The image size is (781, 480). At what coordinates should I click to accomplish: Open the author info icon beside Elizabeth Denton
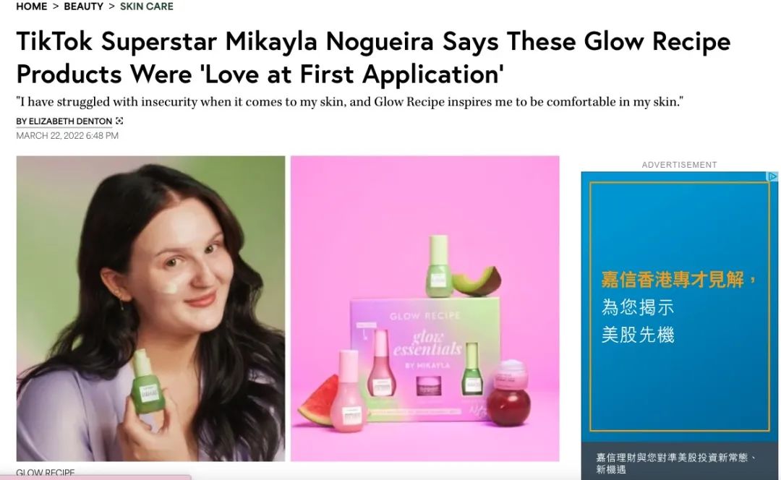(119, 121)
